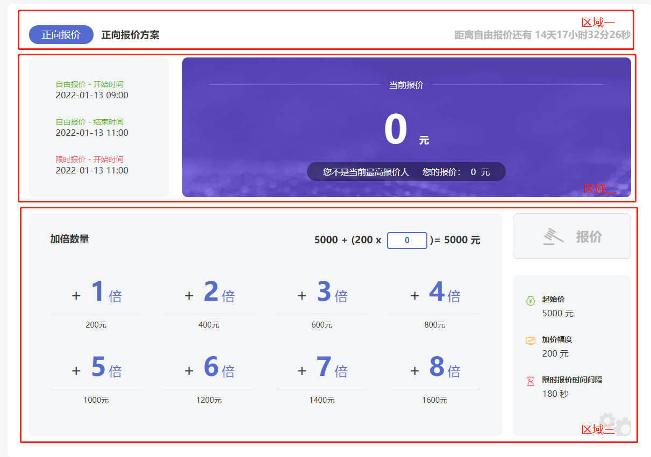The image size is (651, 457).
Task: Click the multiplier quantity input field
Action: pyautogui.click(x=407, y=241)
